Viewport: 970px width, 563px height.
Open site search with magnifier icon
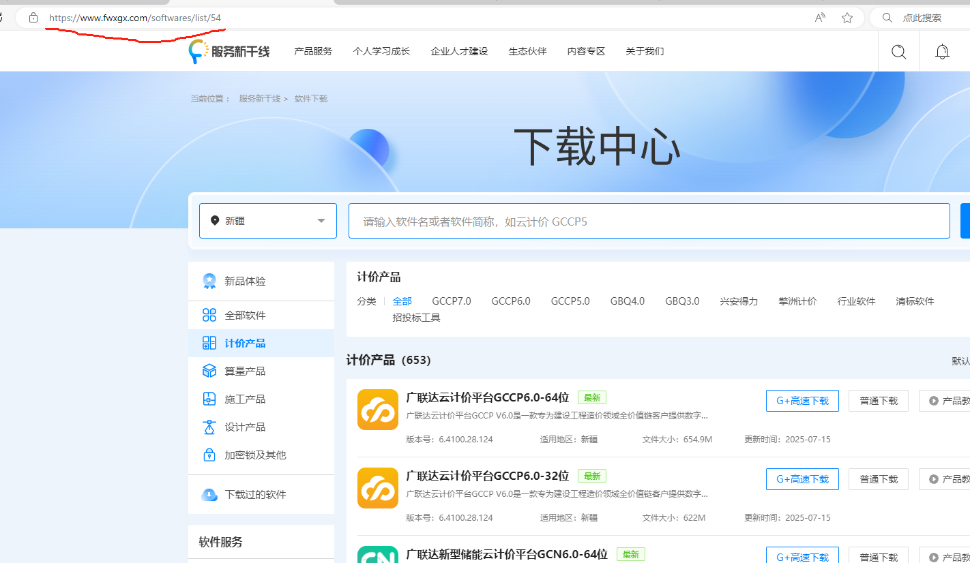point(899,51)
